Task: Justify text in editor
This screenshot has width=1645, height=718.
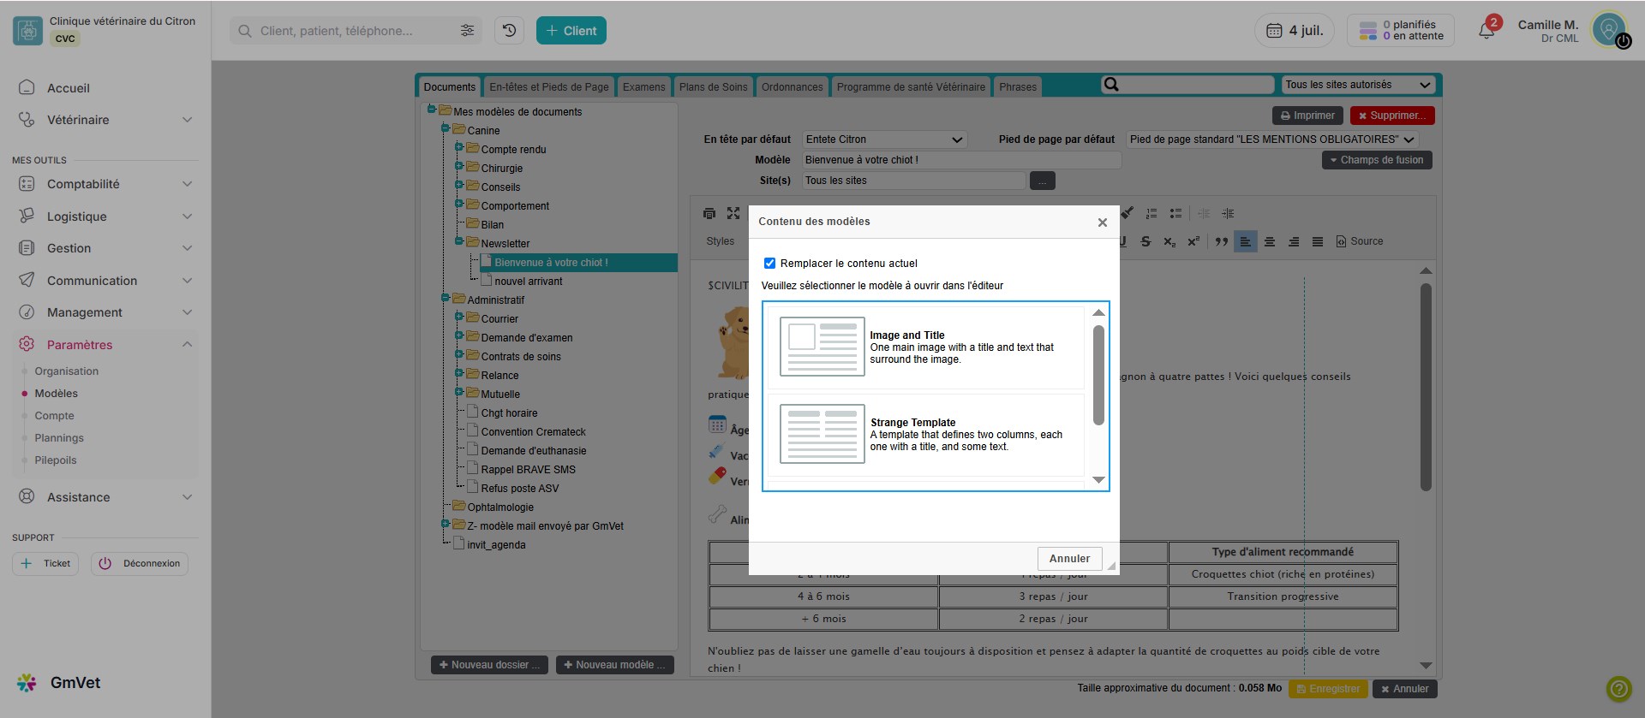Action: (1318, 241)
